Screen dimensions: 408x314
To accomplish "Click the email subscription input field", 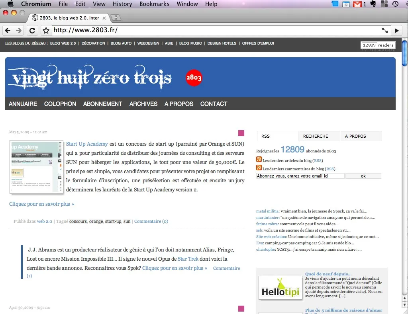I will coord(300,176).
